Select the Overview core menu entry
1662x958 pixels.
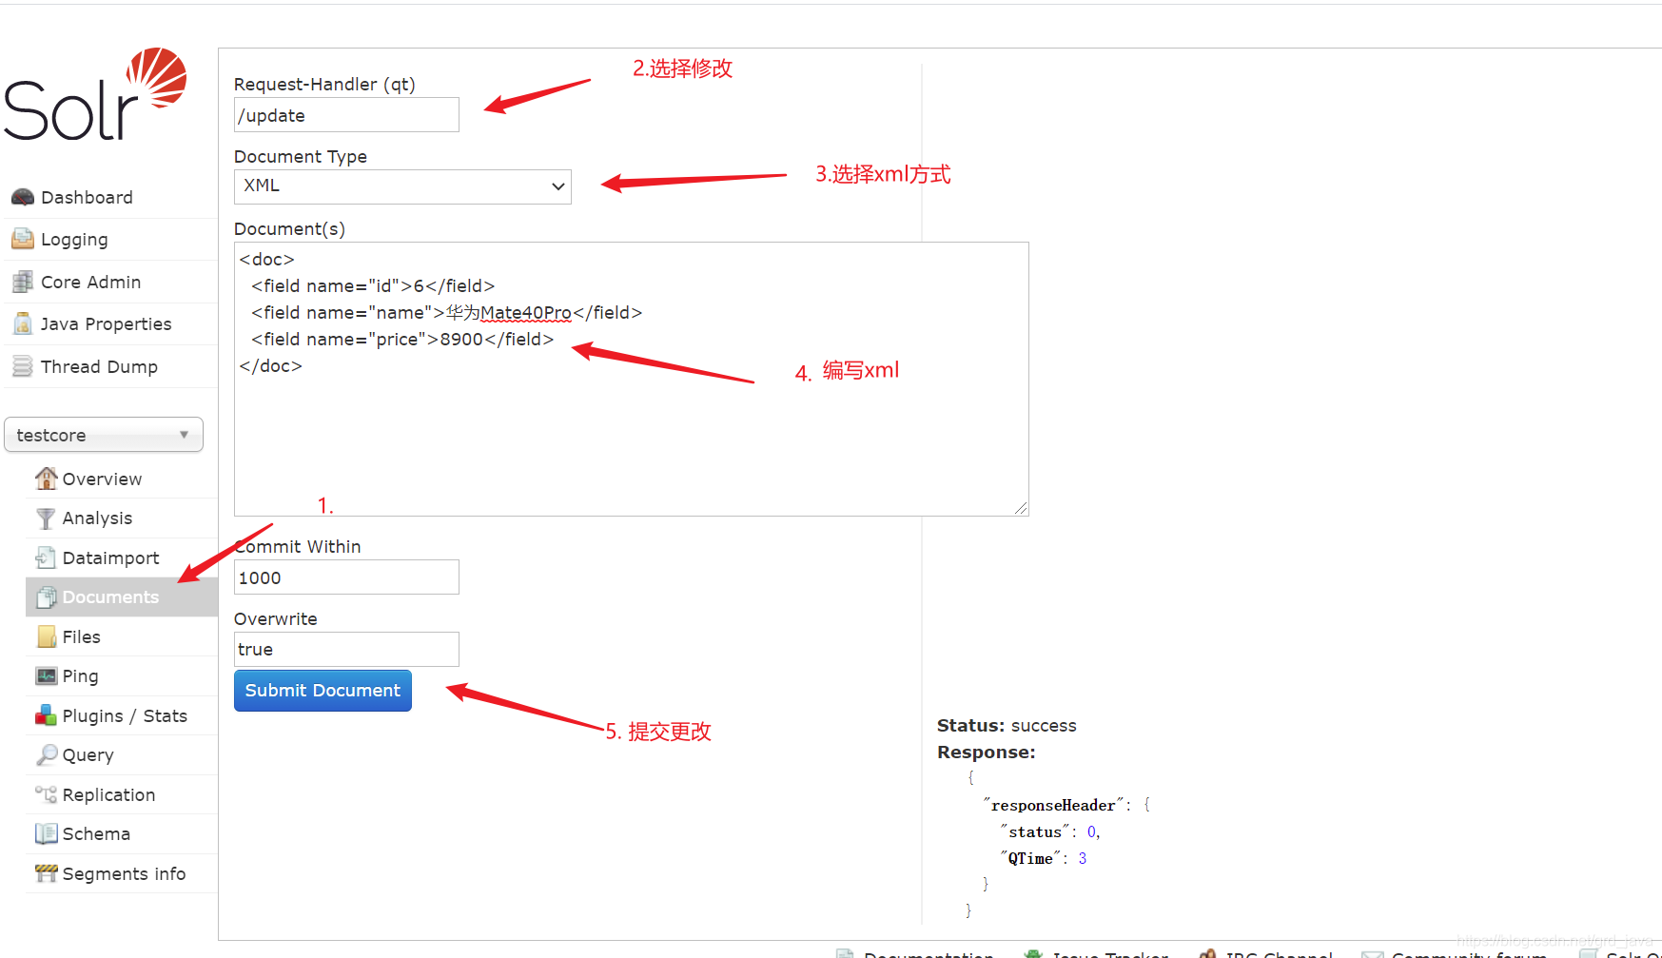[102, 479]
